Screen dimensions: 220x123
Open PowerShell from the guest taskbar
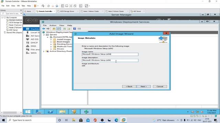[51, 112]
